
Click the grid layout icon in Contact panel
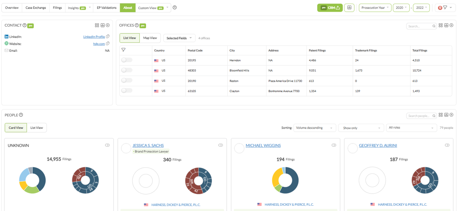pos(97,25)
